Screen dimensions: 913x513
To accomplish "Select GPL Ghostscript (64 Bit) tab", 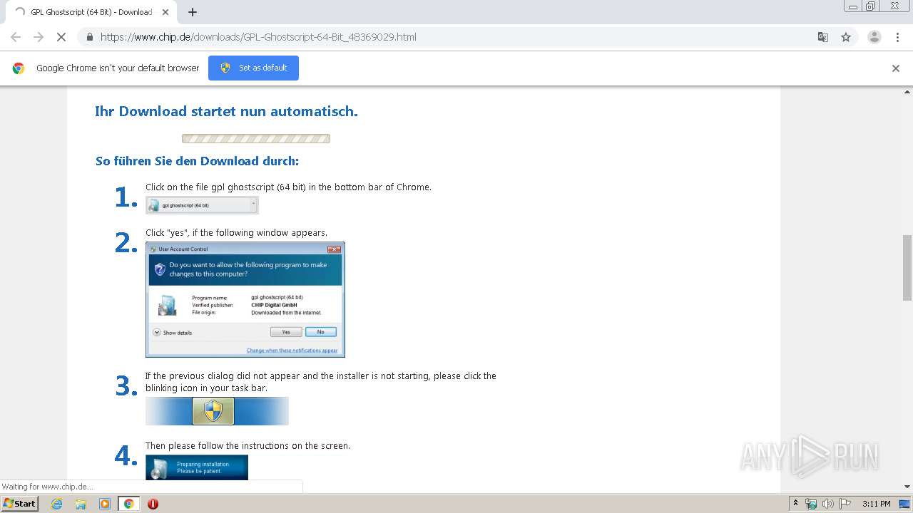I will (91, 12).
